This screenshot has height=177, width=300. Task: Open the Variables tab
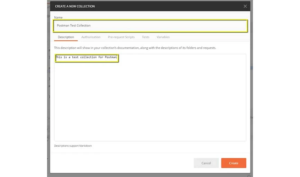pyautogui.click(x=163, y=37)
